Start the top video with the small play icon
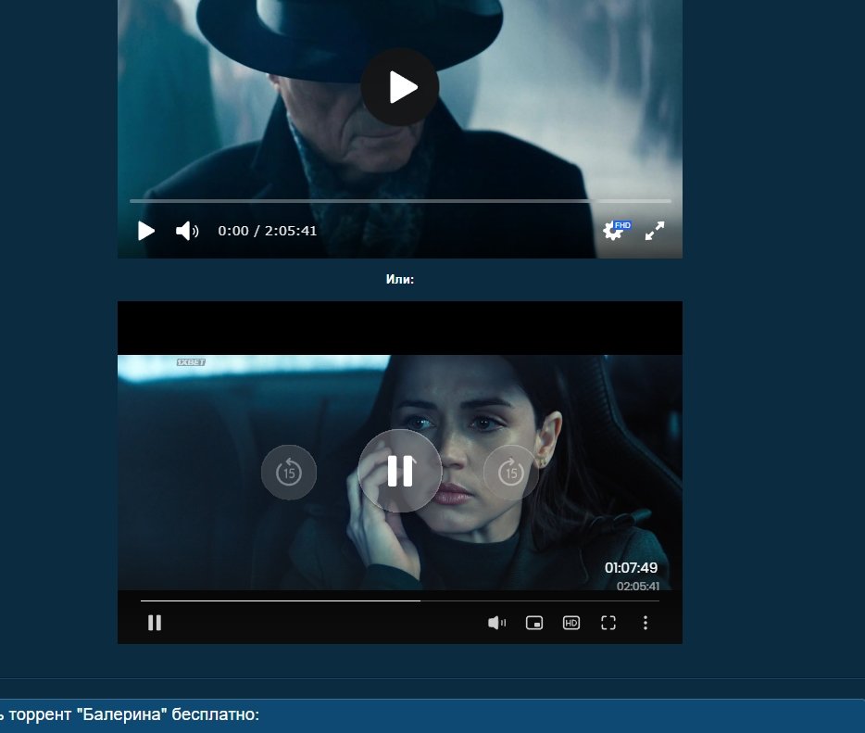This screenshot has height=733, width=865. tap(145, 231)
